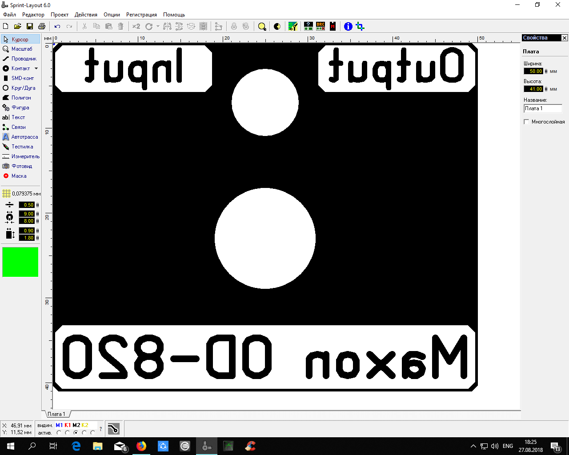Select the Курсор tool
Screen dimensions: 569x455
pos(20,40)
